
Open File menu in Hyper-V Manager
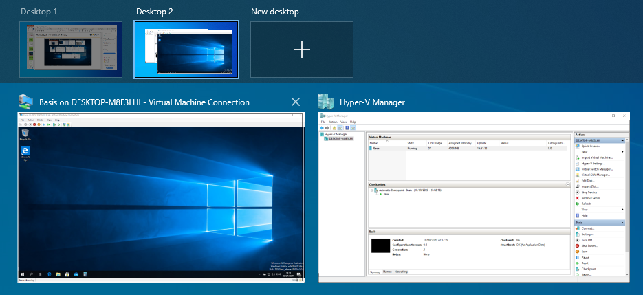pyautogui.click(x=323, y=122)
